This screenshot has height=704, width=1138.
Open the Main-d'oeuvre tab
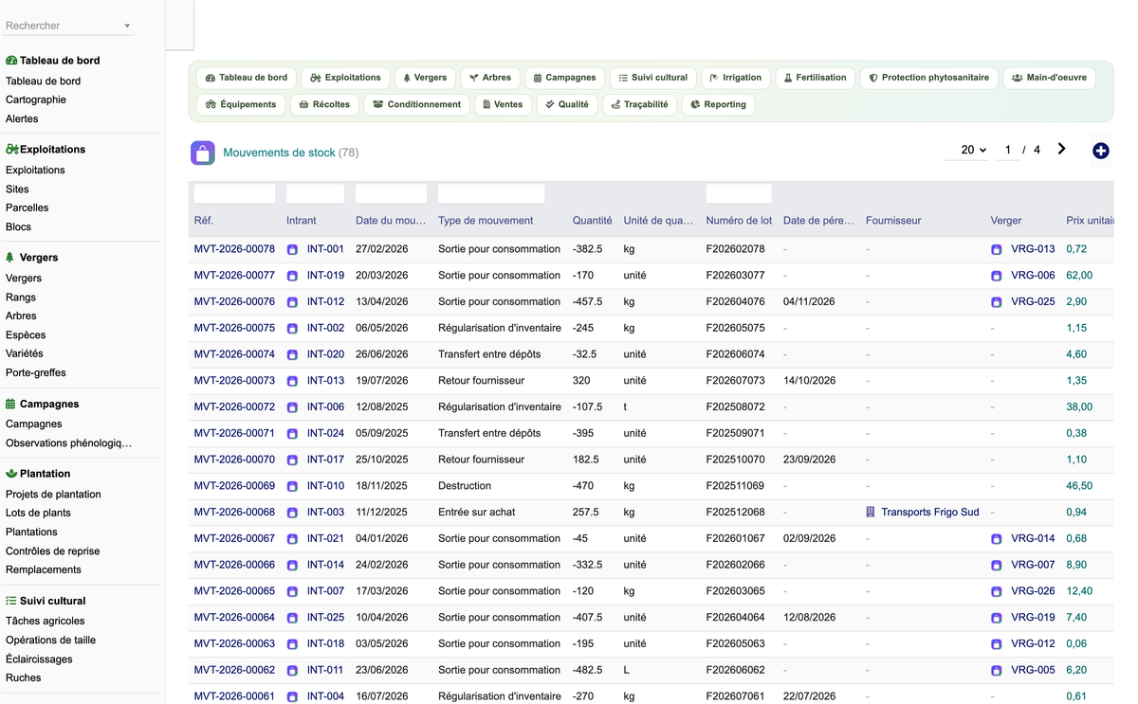pyautogui.click(x=1050, y=78)
